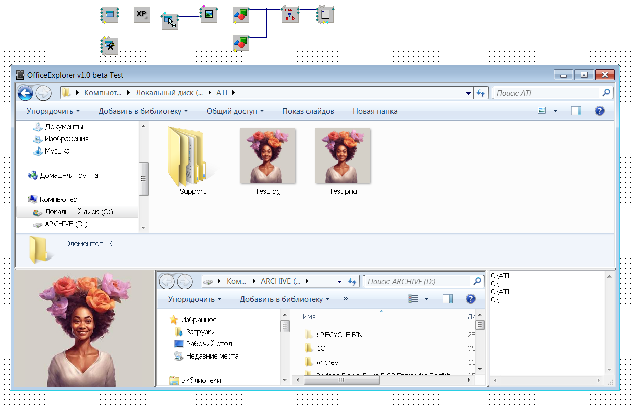Go back in the upper ATI explorer pane

[25, 93]
